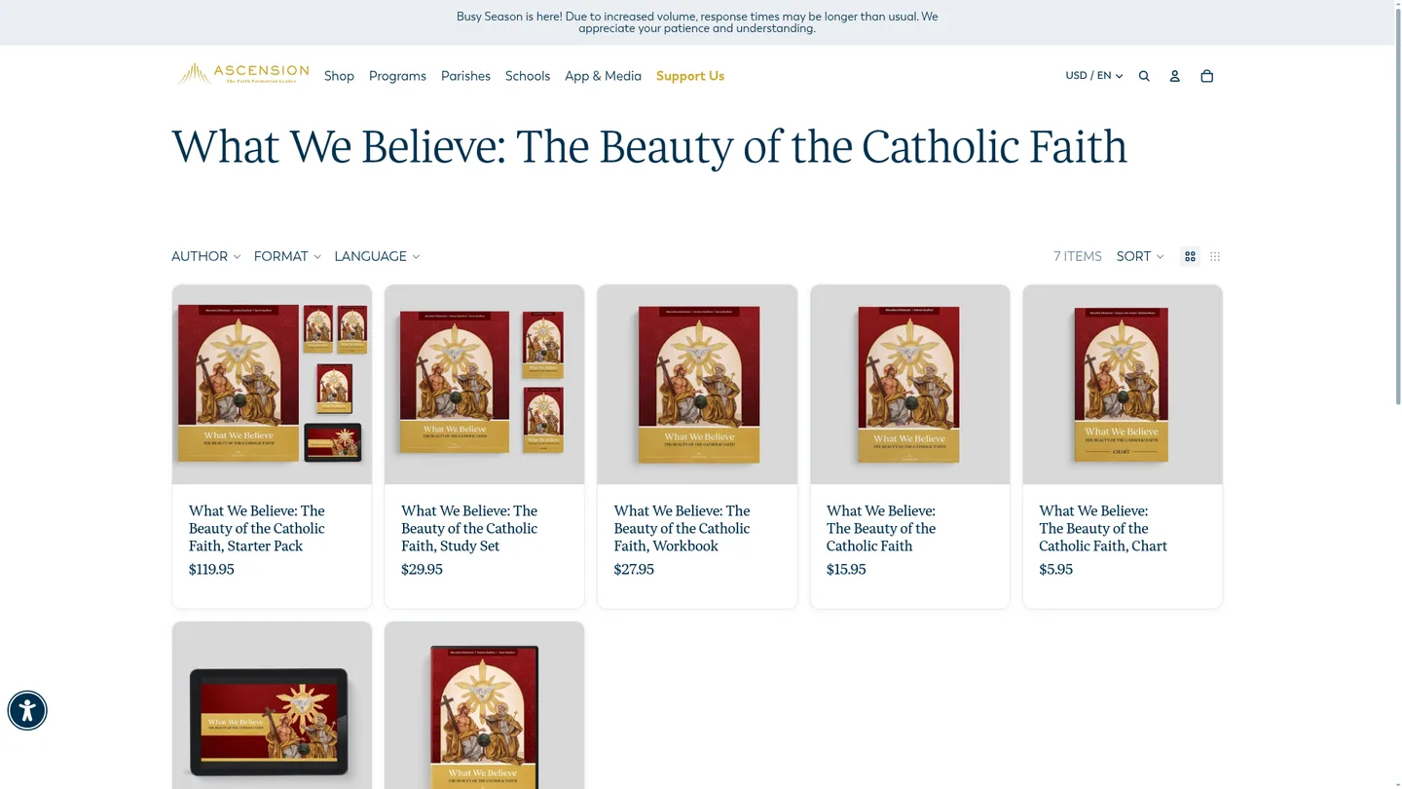Open the Study Set product title
Viewport: 1402px width, 789px height.
pyautogui.click(x=469, y=528)
